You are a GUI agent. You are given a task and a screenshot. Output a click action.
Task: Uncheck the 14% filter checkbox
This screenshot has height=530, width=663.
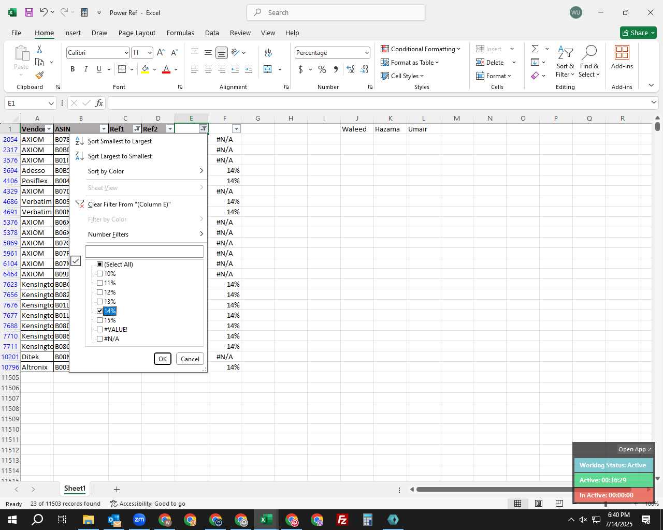coord(100,311)
